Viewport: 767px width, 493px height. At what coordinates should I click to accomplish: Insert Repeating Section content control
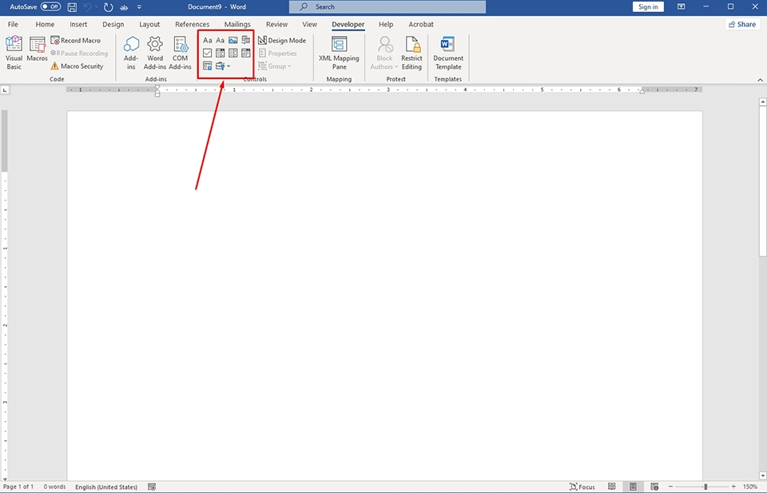pyautogui.click(x=208, y=66)
